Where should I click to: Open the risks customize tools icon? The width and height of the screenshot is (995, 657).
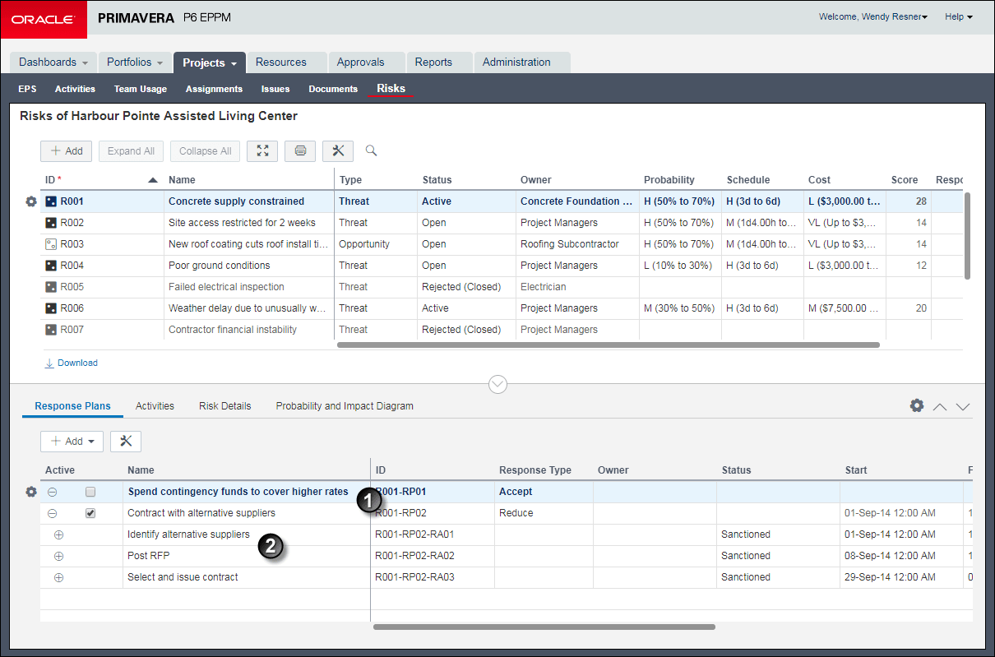[338, 150]
